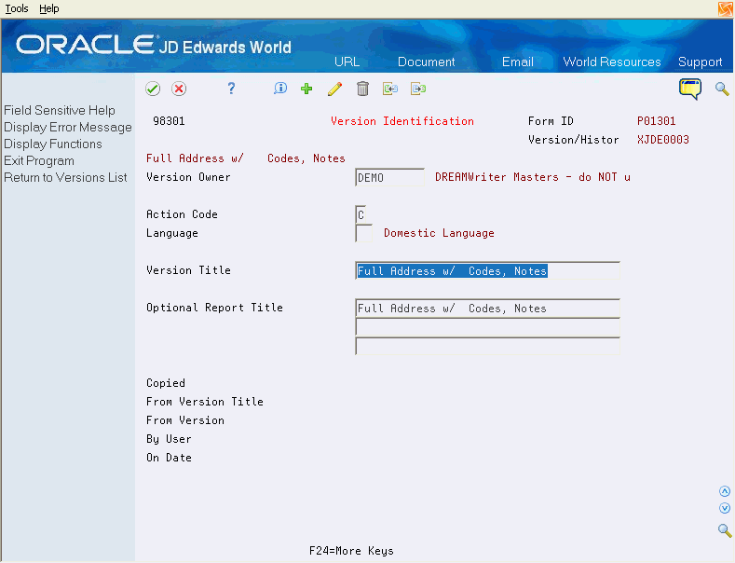Click the green plus add icon

pos(306,89)
